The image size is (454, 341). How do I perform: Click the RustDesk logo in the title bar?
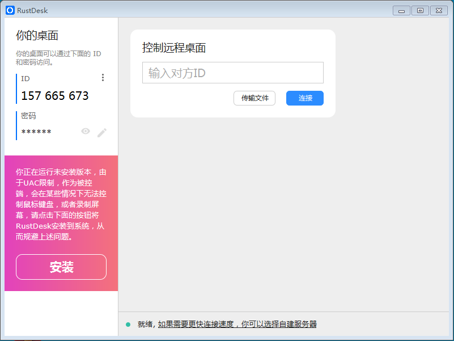coord(10,10)
